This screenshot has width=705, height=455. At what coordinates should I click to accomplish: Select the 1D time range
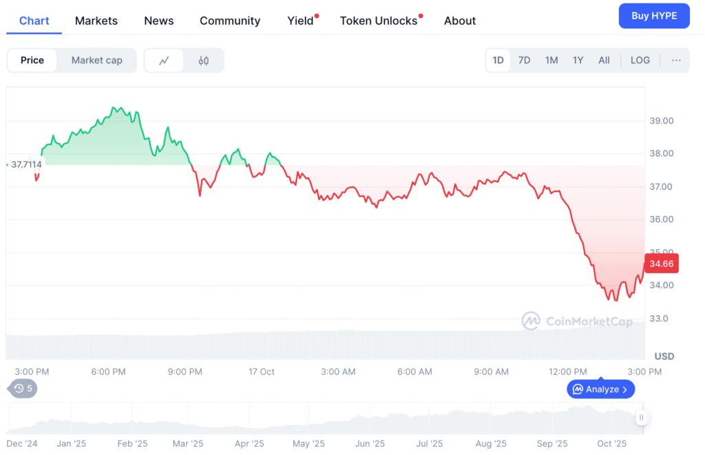(498, 61)
